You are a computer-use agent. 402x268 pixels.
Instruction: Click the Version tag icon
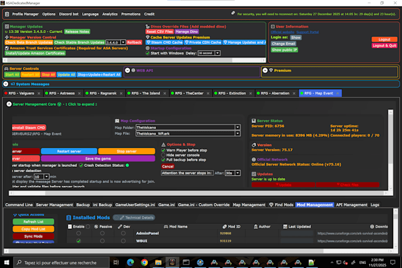[254, 145]
